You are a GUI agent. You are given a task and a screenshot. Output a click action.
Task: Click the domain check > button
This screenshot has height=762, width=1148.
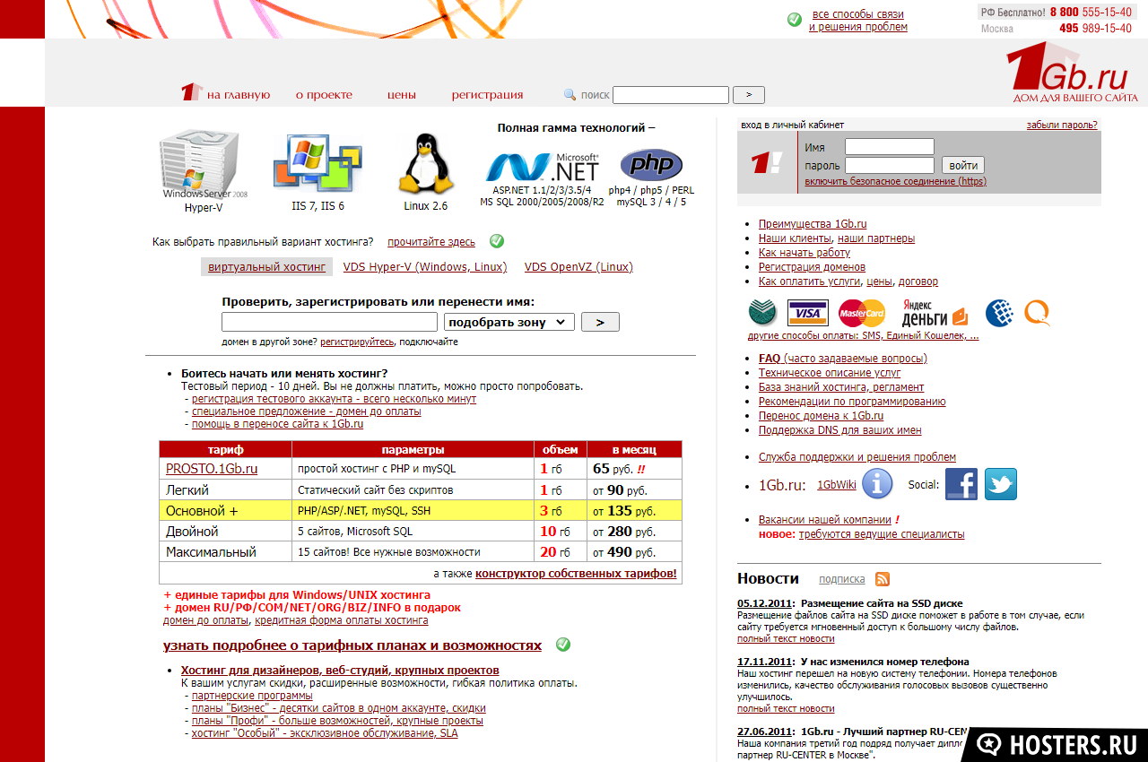tap(600, 322)
